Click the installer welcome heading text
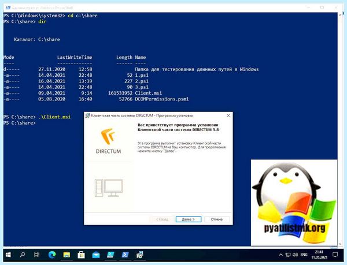 click(178, 127)
